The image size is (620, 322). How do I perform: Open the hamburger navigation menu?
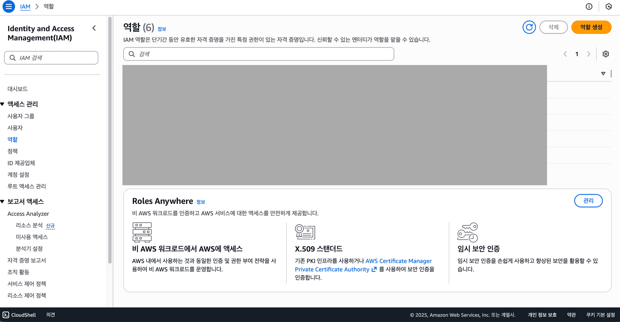click(x=9, y=6)
